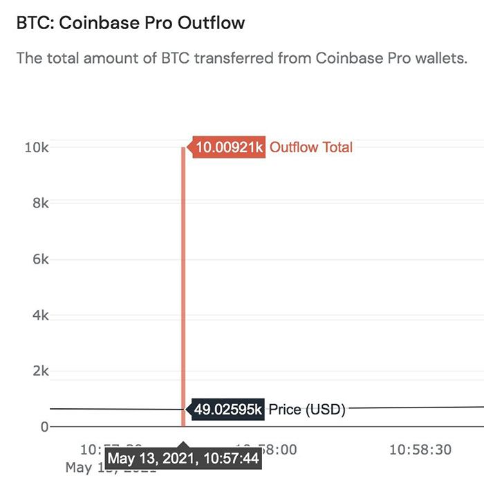The width and height of the screenshot is (484, 485).
Task: Click the tall orange outflow bar
Action: pyautogui.click(x=183, y=277)
